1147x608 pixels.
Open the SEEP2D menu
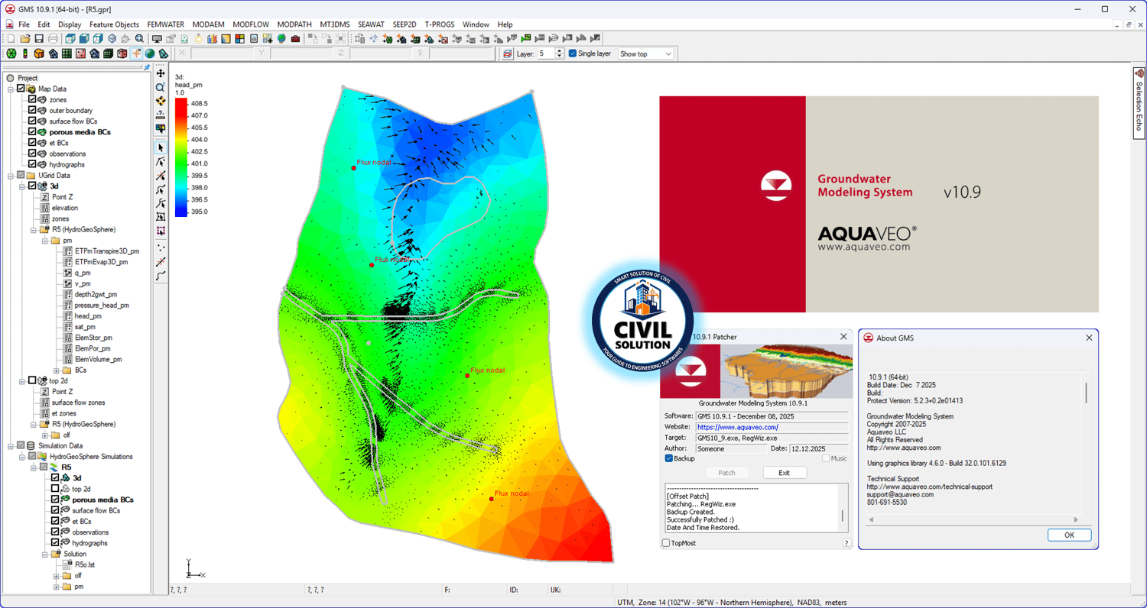click(x=405, y=24)
